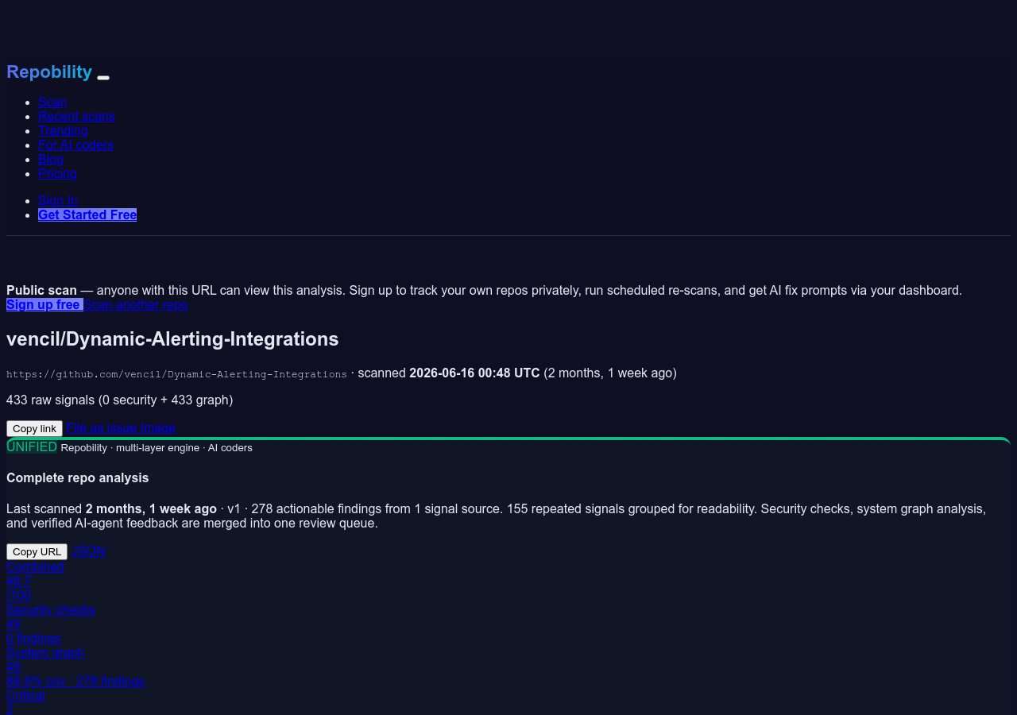This screenshot has height=715, width=1017.
Task: Open the Security checks link
Action: (51, 609)
